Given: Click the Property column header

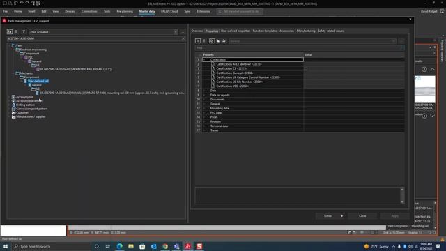Looking at the screenshot, I should (253, 55).
